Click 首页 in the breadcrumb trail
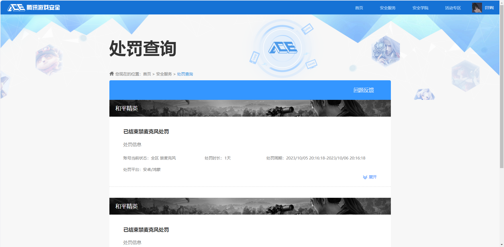Image resolution: width=504 pixels, height=247 pixels. (147, 74)
